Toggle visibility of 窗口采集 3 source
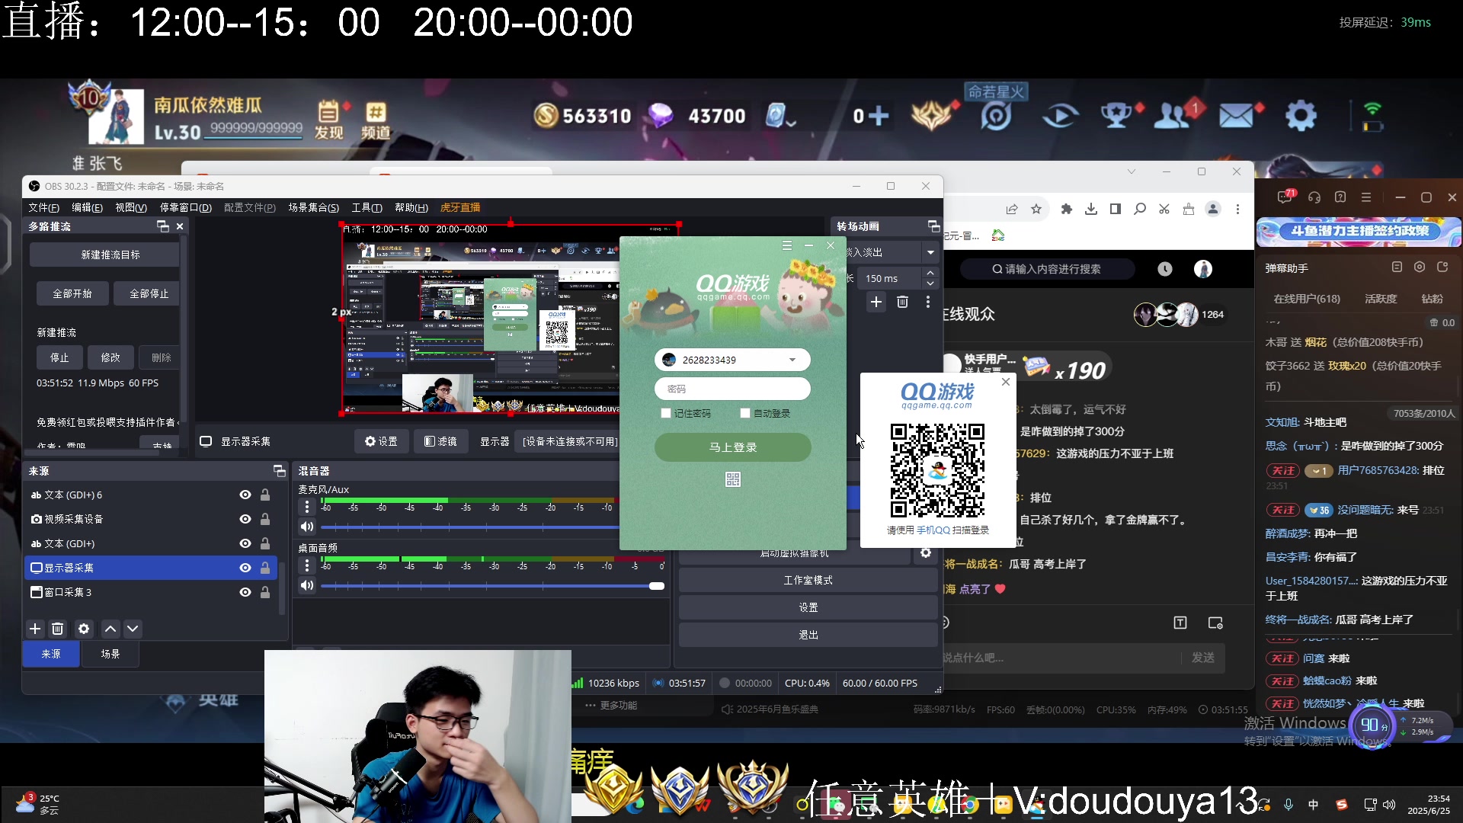 point(245,592)
